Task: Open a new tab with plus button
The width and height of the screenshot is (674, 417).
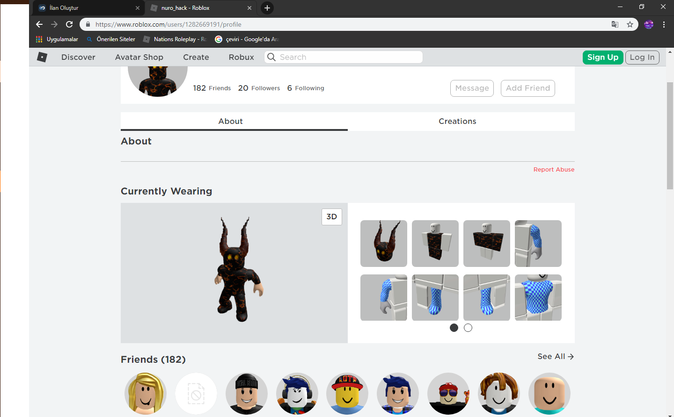Action: coord(267,8)
